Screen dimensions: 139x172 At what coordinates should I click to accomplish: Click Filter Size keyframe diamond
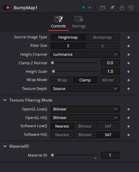pos(128,46)
